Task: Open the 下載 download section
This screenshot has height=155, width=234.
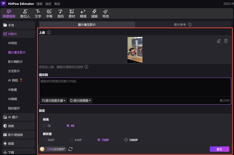Action: (x=19, y=152)
